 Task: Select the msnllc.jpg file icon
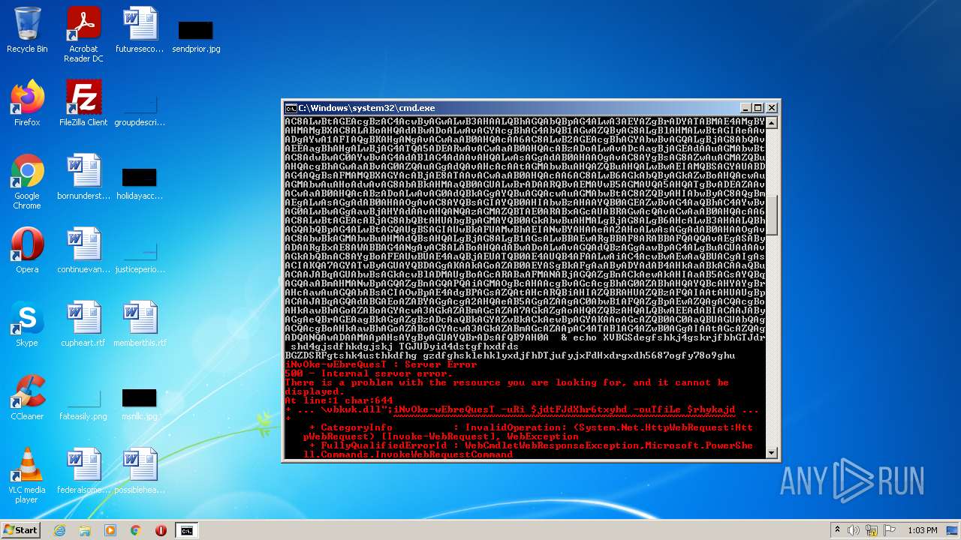point(140,403)
